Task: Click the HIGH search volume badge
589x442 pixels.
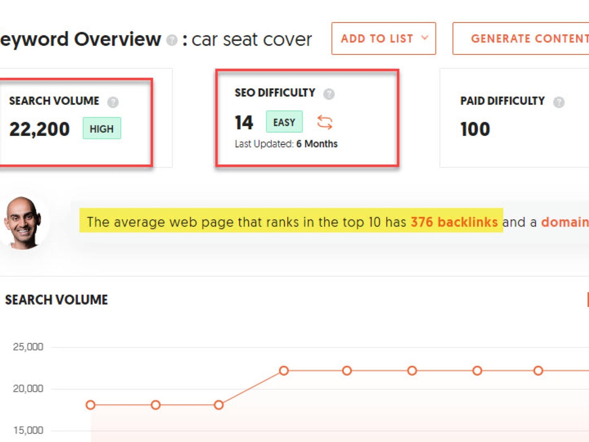Action: (102, 128)
